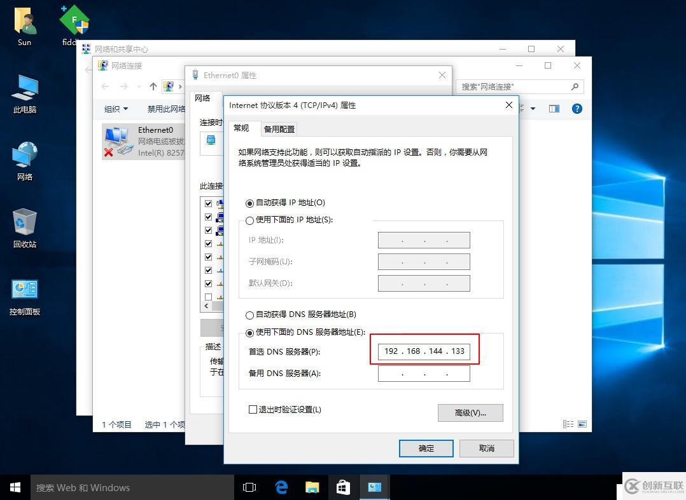
Task: Close the IPv4 properties dialog
Action: (509, 105)
